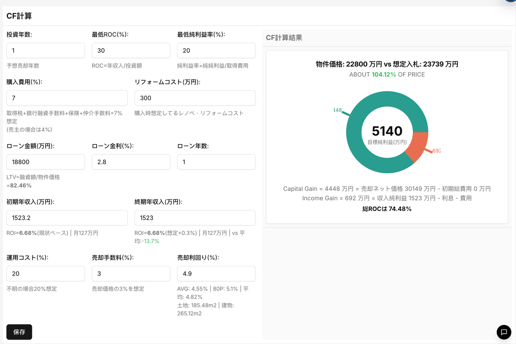Focus the 初期年収入(万円) input
The image size is (516, 344).
[67, 218]
